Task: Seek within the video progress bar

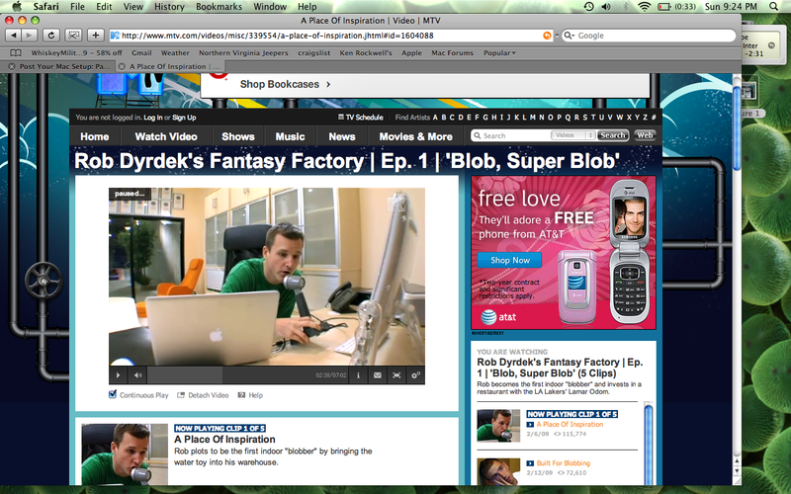Action: (x=231, y=375)
